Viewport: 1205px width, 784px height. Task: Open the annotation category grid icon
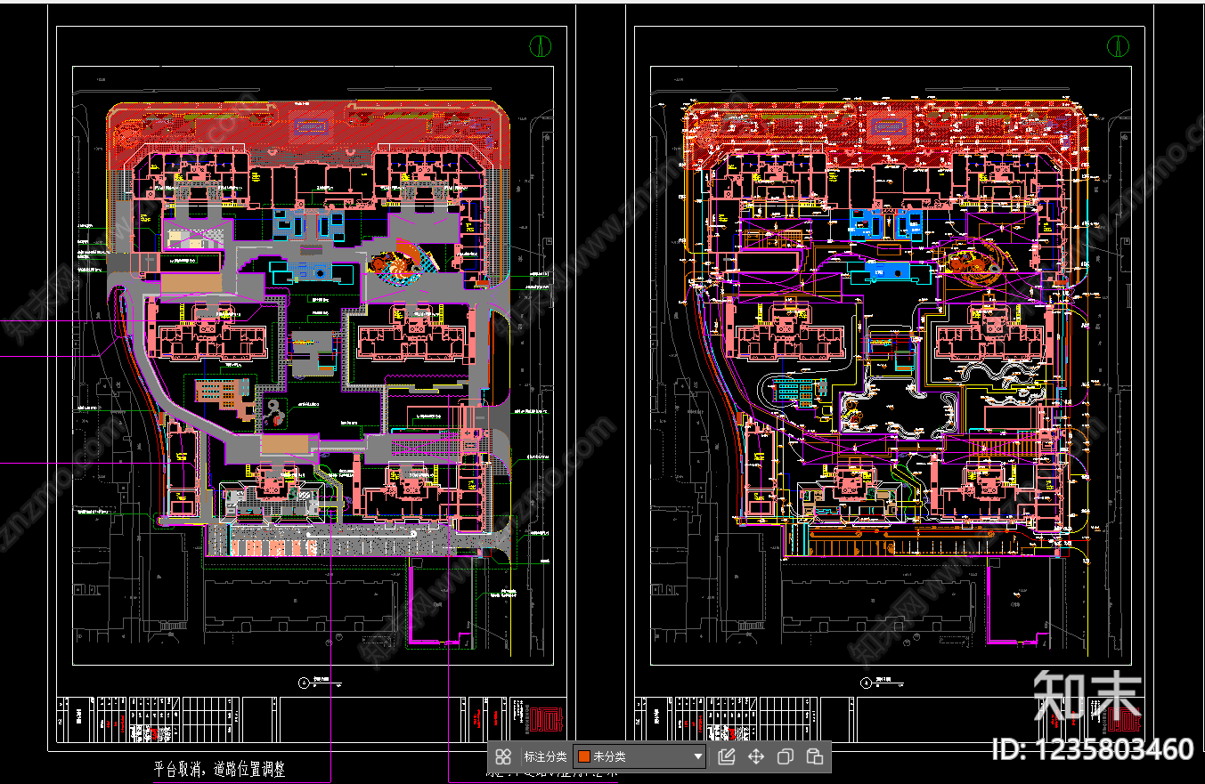pos(503,757)
